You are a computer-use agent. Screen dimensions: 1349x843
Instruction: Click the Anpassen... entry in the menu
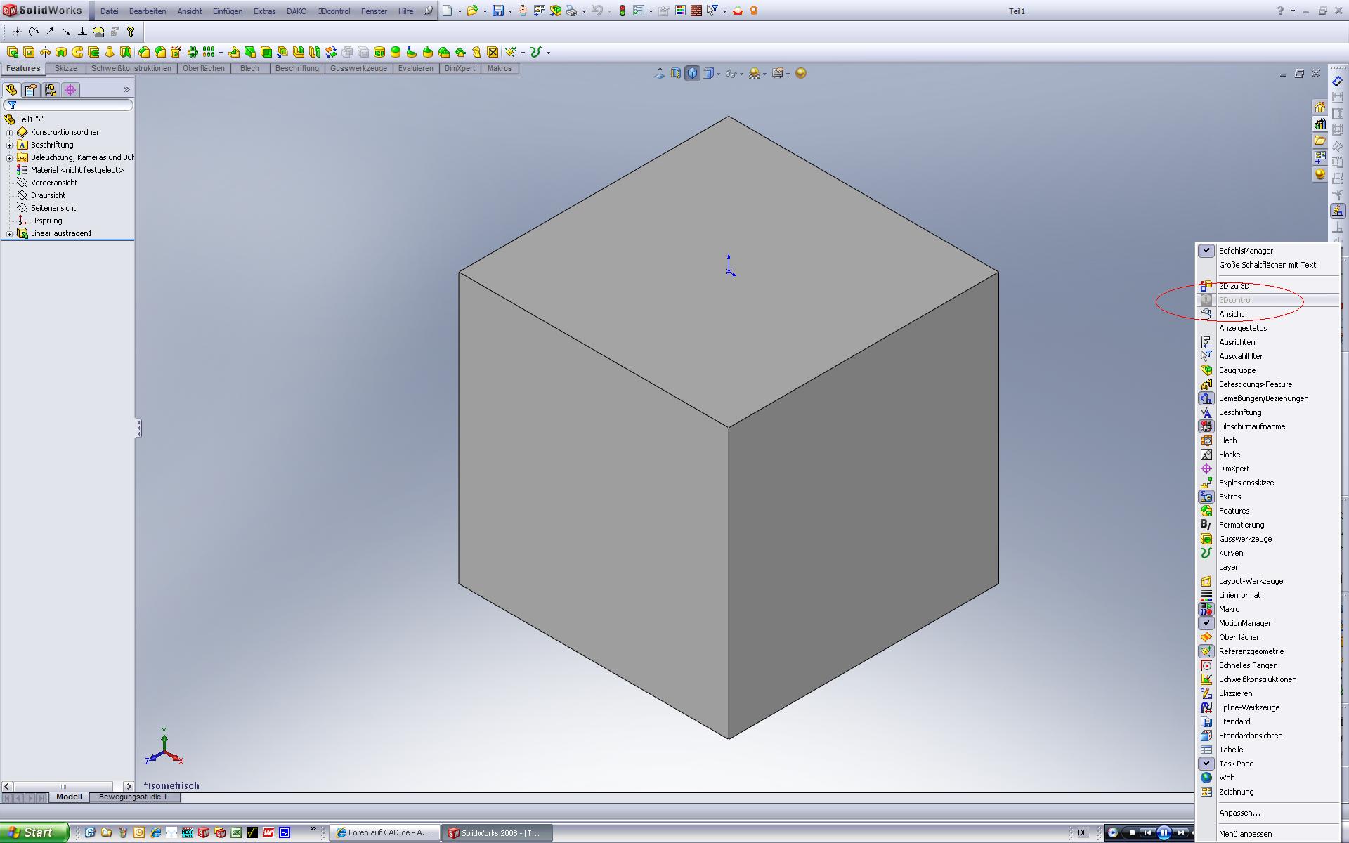(1239, 813)
